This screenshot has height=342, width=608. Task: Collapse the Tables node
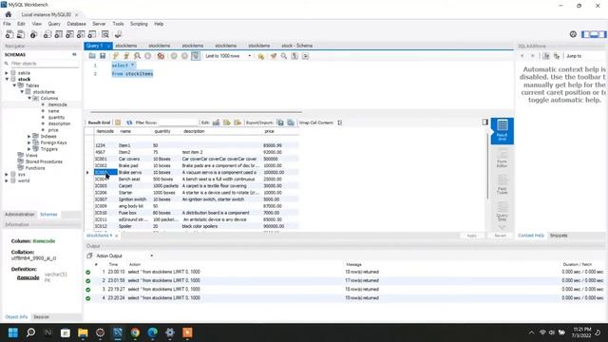click(x=14, y=85)
